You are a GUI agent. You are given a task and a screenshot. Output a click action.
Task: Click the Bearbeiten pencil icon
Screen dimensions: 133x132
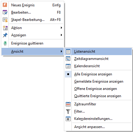[5, 12]
